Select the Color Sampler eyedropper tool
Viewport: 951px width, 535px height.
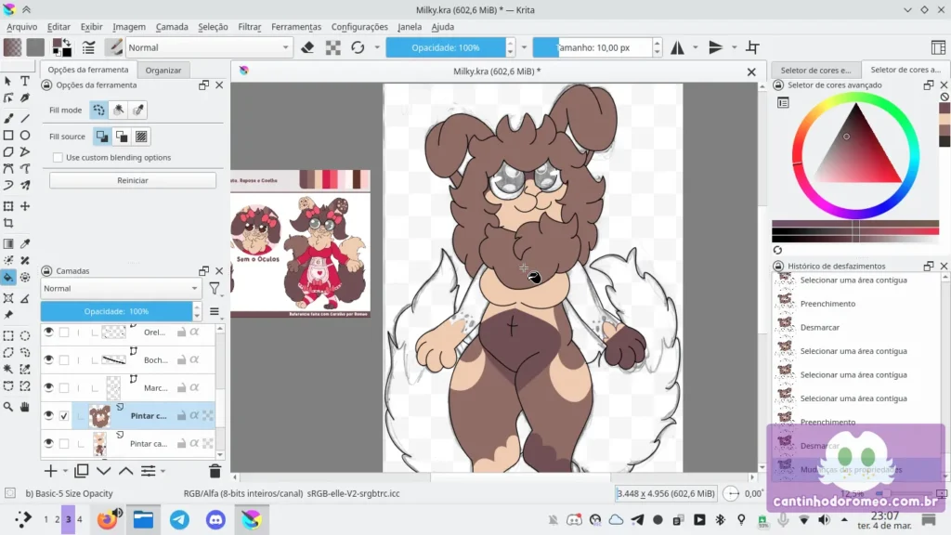(x=25, y=244)
